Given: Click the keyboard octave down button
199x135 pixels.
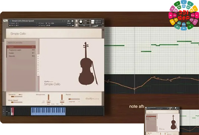Looking at the screenshot, I should click(4, 113).
